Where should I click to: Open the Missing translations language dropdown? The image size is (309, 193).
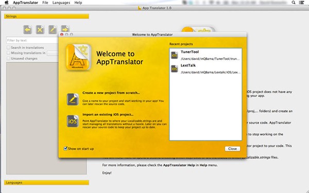pos(53,53)
